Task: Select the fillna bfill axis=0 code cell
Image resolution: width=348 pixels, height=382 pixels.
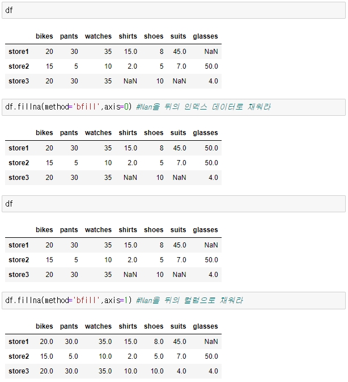Action: [x=173, y=107]
